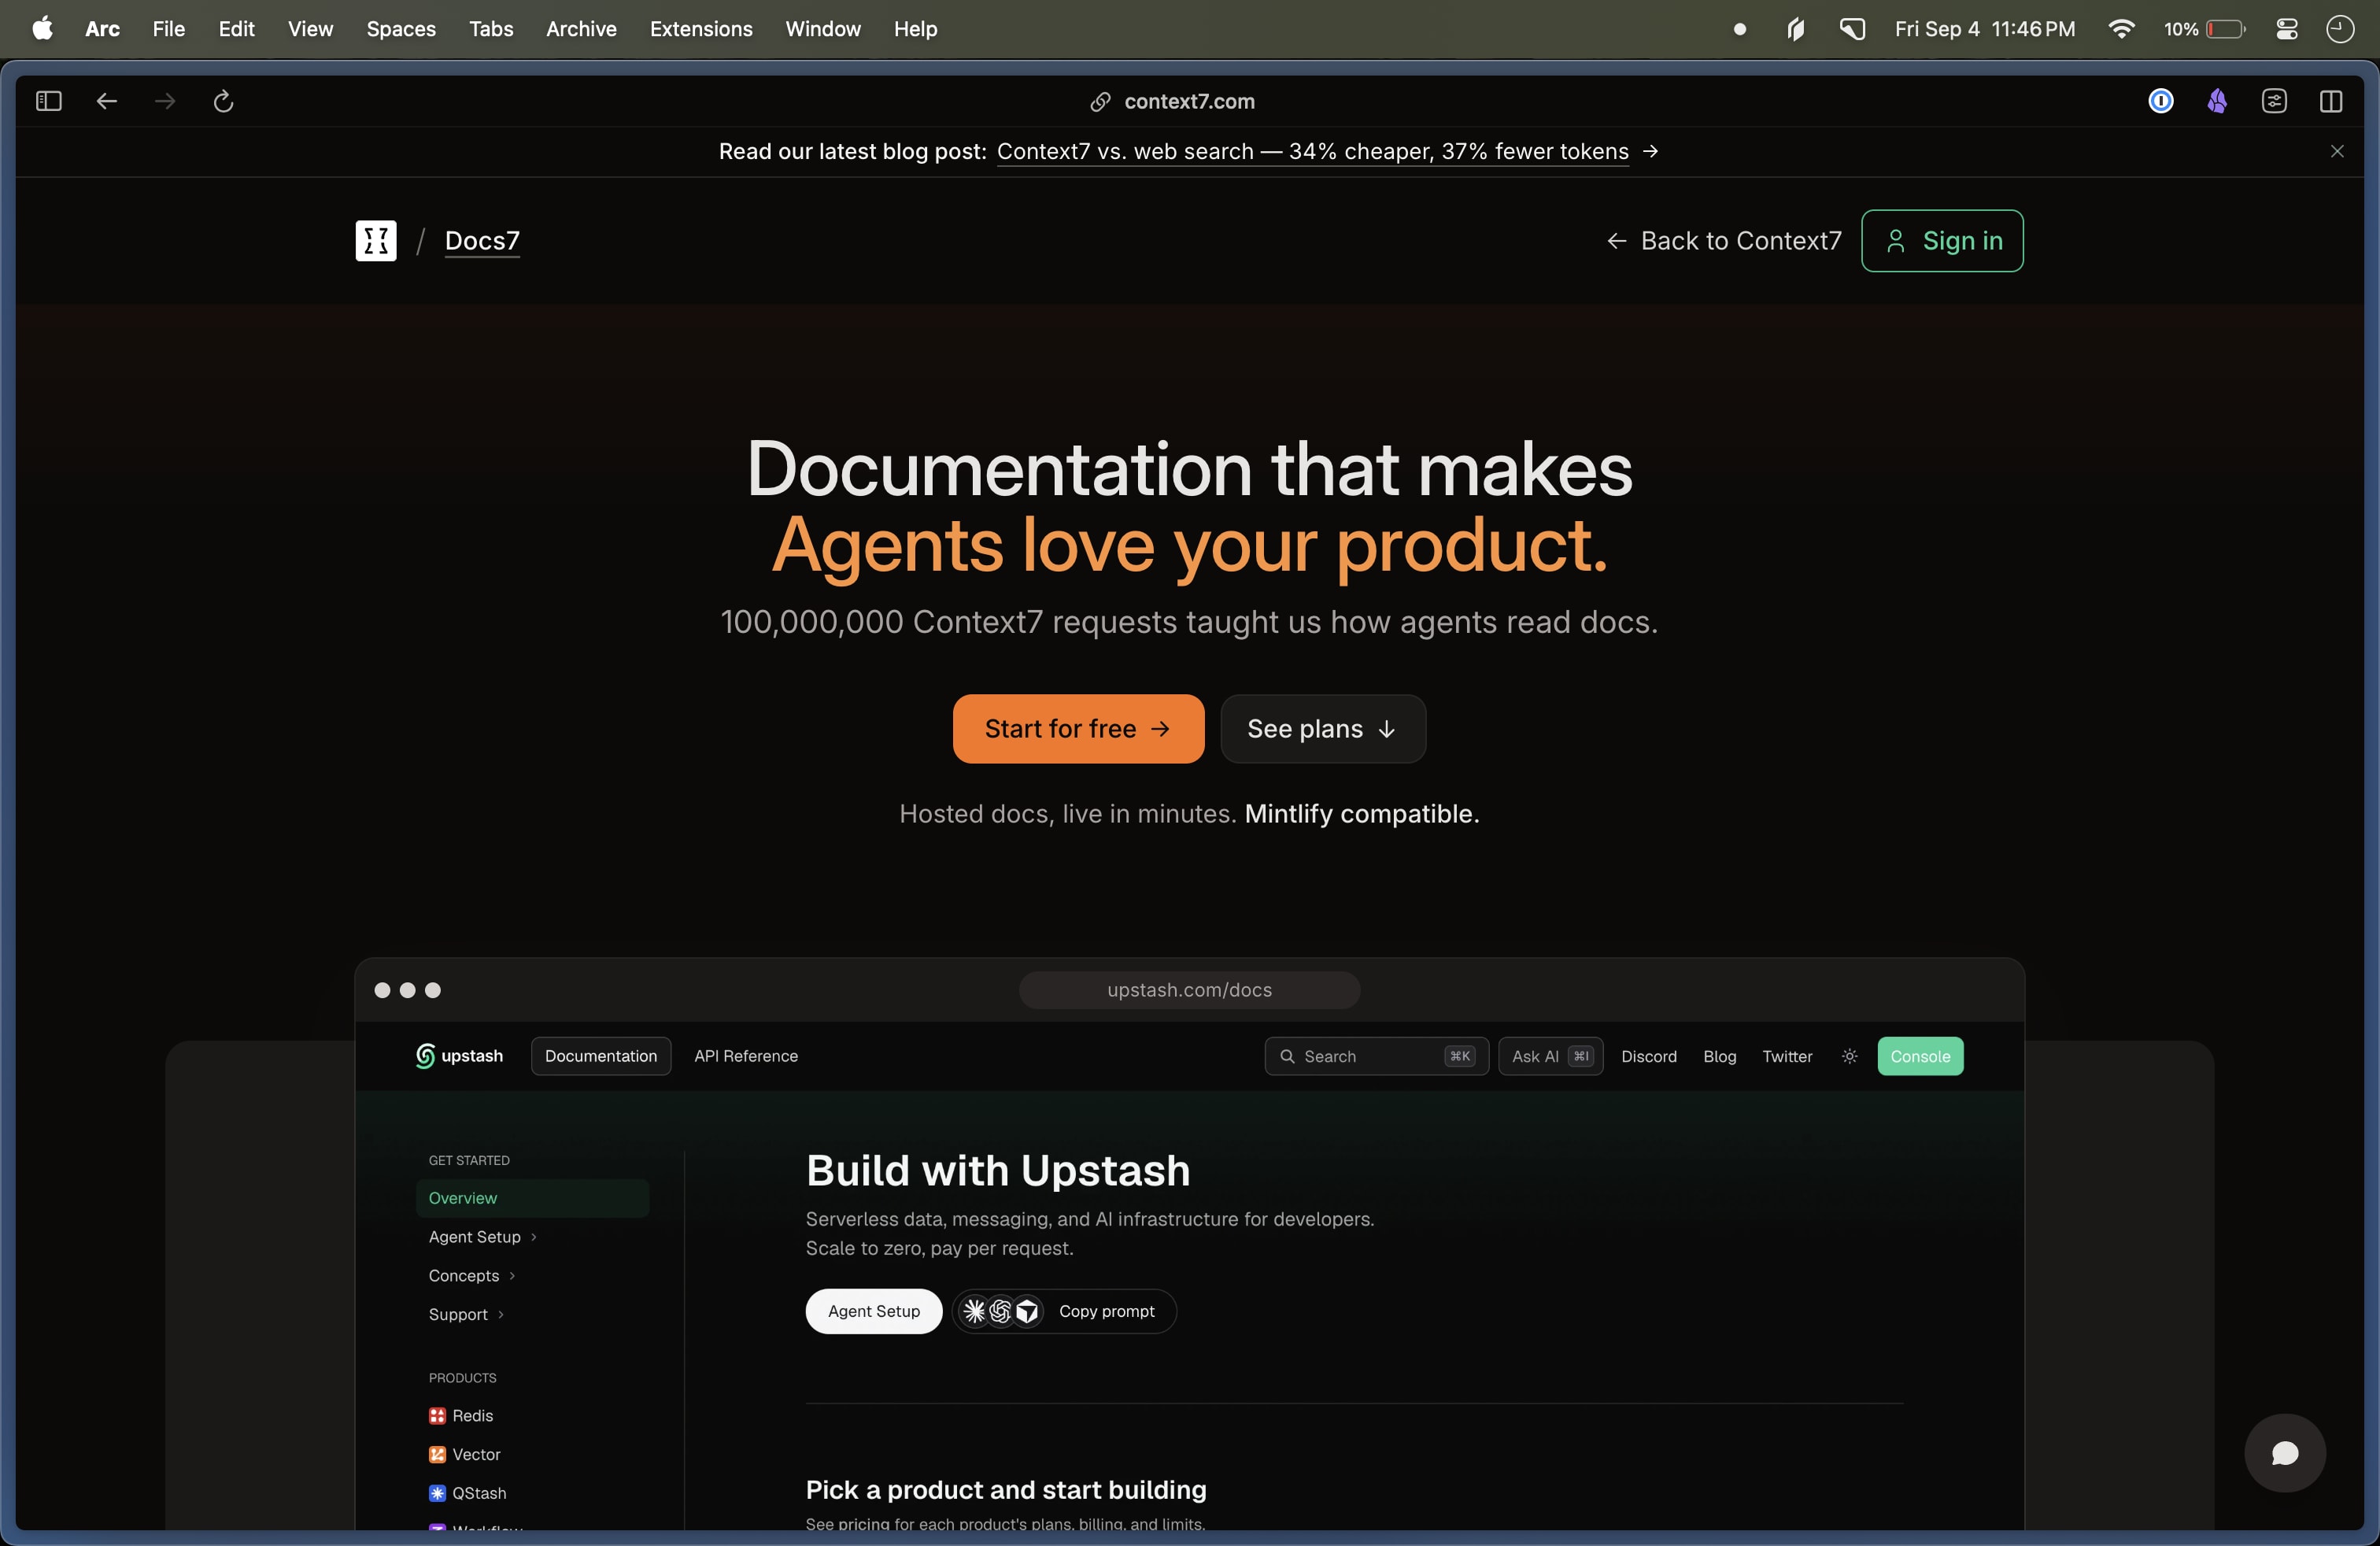Click the Docs7 breadcrumb link
This screenshot has width=2380, height=1546.
482,241
